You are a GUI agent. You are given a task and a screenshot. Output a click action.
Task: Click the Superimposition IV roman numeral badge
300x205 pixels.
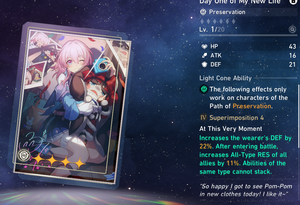[203, 117]
